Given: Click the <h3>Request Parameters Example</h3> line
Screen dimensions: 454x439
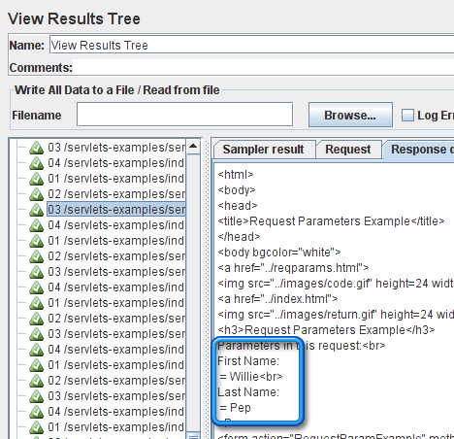Looking at the screenshot, I should [x=326, y=330].
